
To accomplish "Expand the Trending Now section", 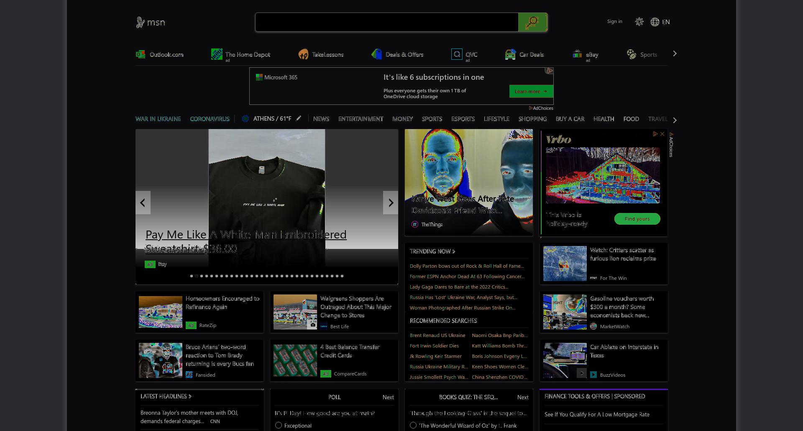I will click(432, 251).
